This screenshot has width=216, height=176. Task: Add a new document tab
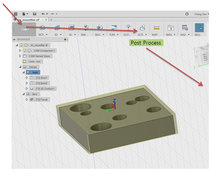click(x=51, y=20)
